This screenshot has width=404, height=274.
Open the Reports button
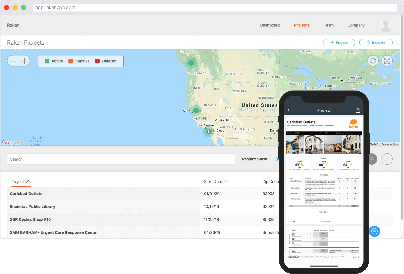pos(376,42)
